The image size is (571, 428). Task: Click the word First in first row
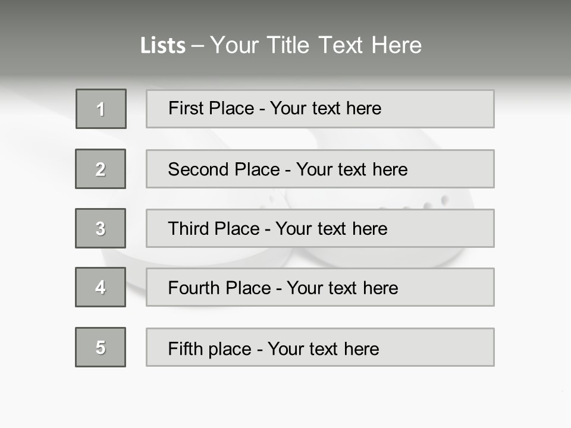[x=185, y=108]
